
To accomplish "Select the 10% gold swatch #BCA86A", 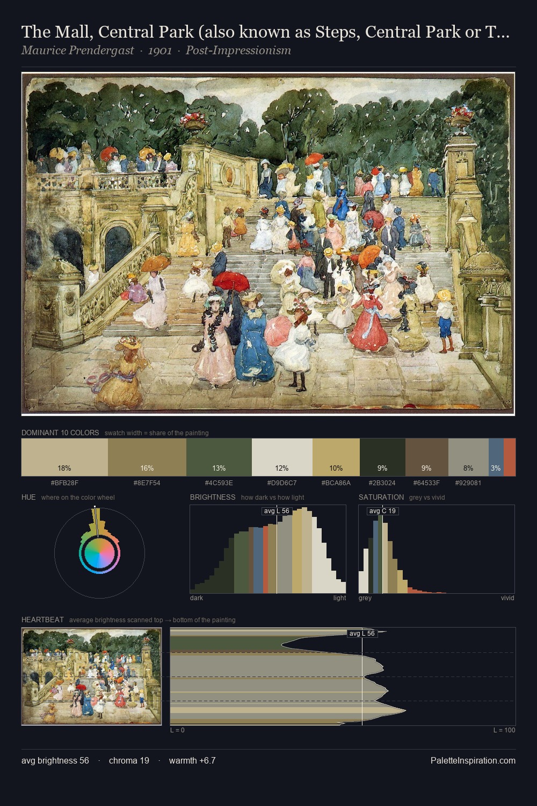I will [x=336, y=457].
